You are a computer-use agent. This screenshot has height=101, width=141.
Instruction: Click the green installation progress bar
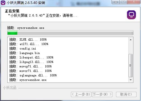point(70,33)
